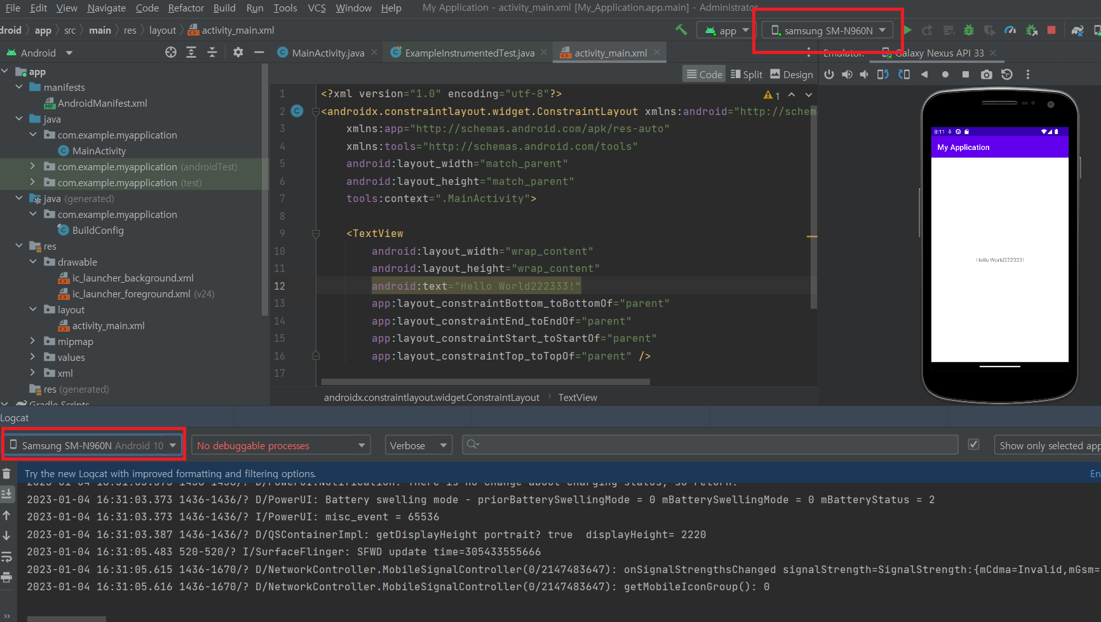The width and height of the screenshot is (1101, 622).
Task: Click Collapse All icon in project panel
Action: pyautogui.click(x=212, y=53)
